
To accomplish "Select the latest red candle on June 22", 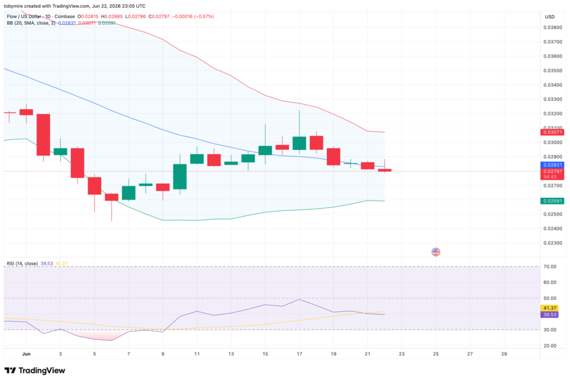I will (x=385, y=170).
